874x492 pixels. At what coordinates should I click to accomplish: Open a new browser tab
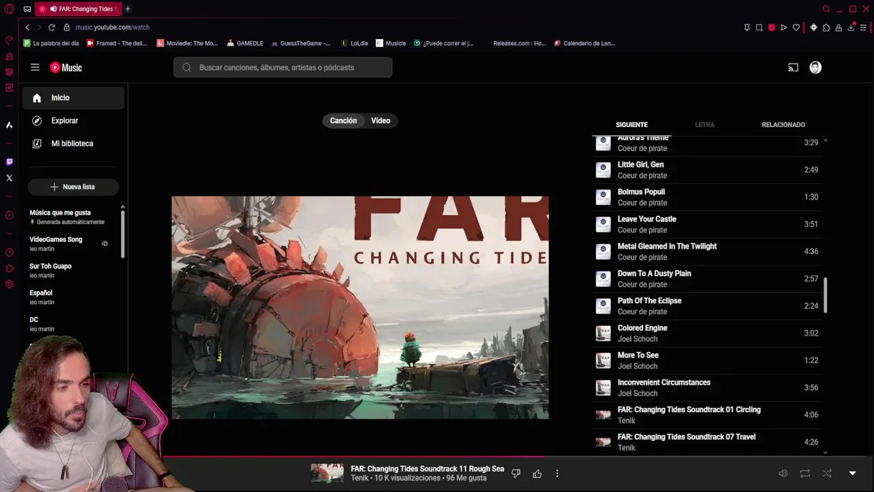click(x=128, y=9)
